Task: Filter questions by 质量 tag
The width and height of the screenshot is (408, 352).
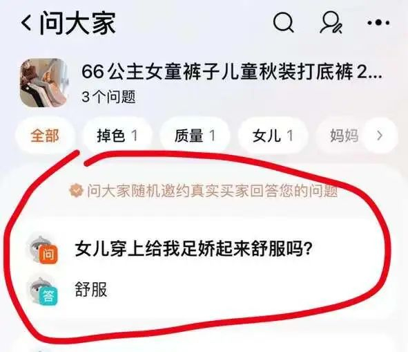Action: coord(195,136)
